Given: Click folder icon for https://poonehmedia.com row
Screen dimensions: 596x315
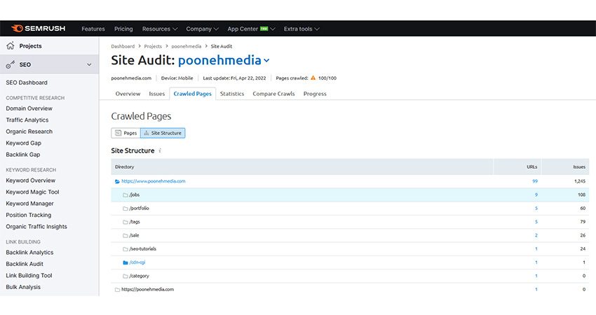Looking at the screenshot, I should tap(117, 290).
